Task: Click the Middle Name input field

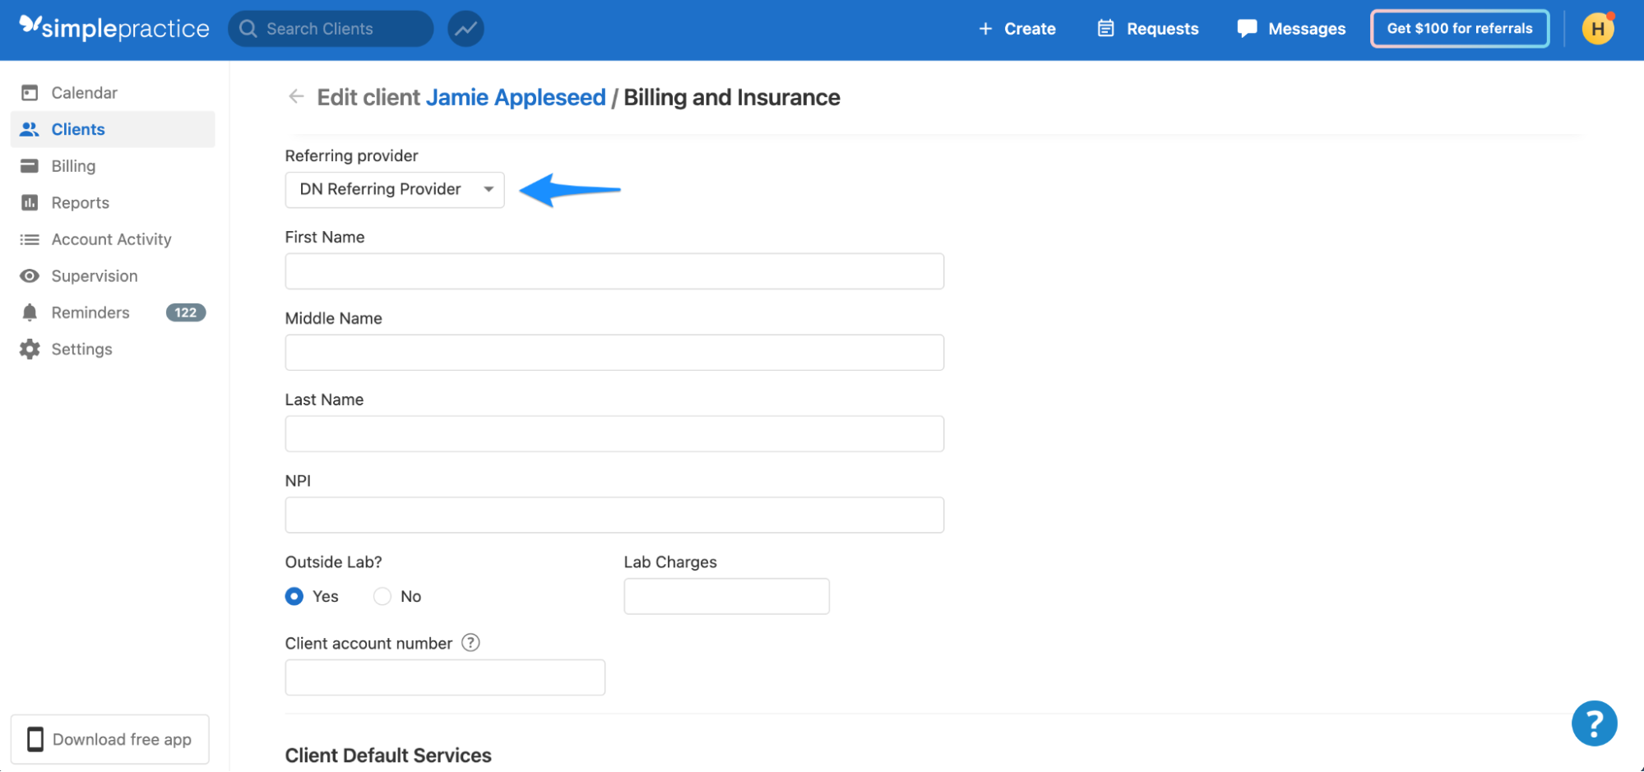Action: pos(614,353)
